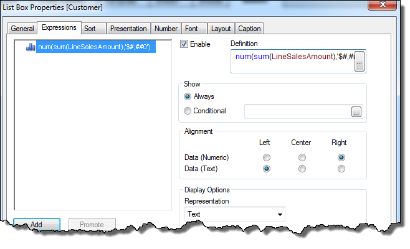Toggle the Enable checkbox
This screenshot has height=249, width=410.
tap(184, 44)
